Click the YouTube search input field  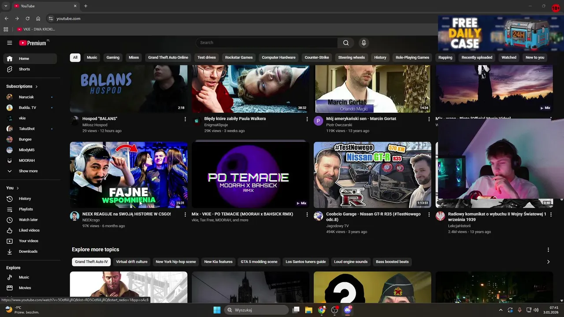(267, 43)
